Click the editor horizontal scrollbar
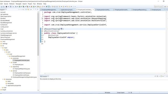Image resolution: width=168 pixels, height=94 pixels. click(x=104, y=73)
